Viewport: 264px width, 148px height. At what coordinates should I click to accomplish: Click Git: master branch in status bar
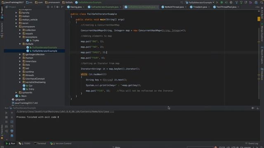[x=245, y=147]
